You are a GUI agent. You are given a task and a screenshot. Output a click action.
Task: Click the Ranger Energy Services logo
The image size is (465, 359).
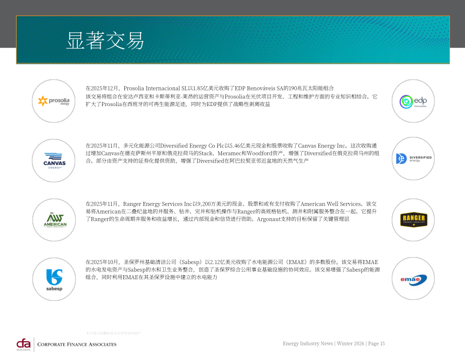413,220
